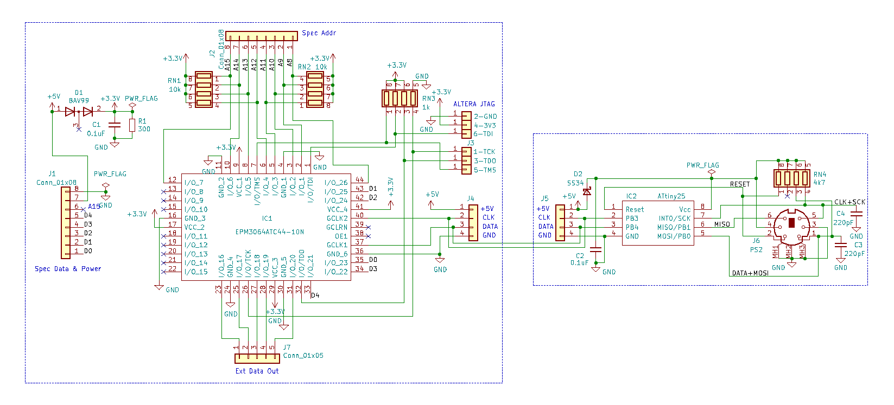This screenshot has width=894, height=405.
Task: Select the C4 220pF capacitor symbol
Action: click(856, 214)
